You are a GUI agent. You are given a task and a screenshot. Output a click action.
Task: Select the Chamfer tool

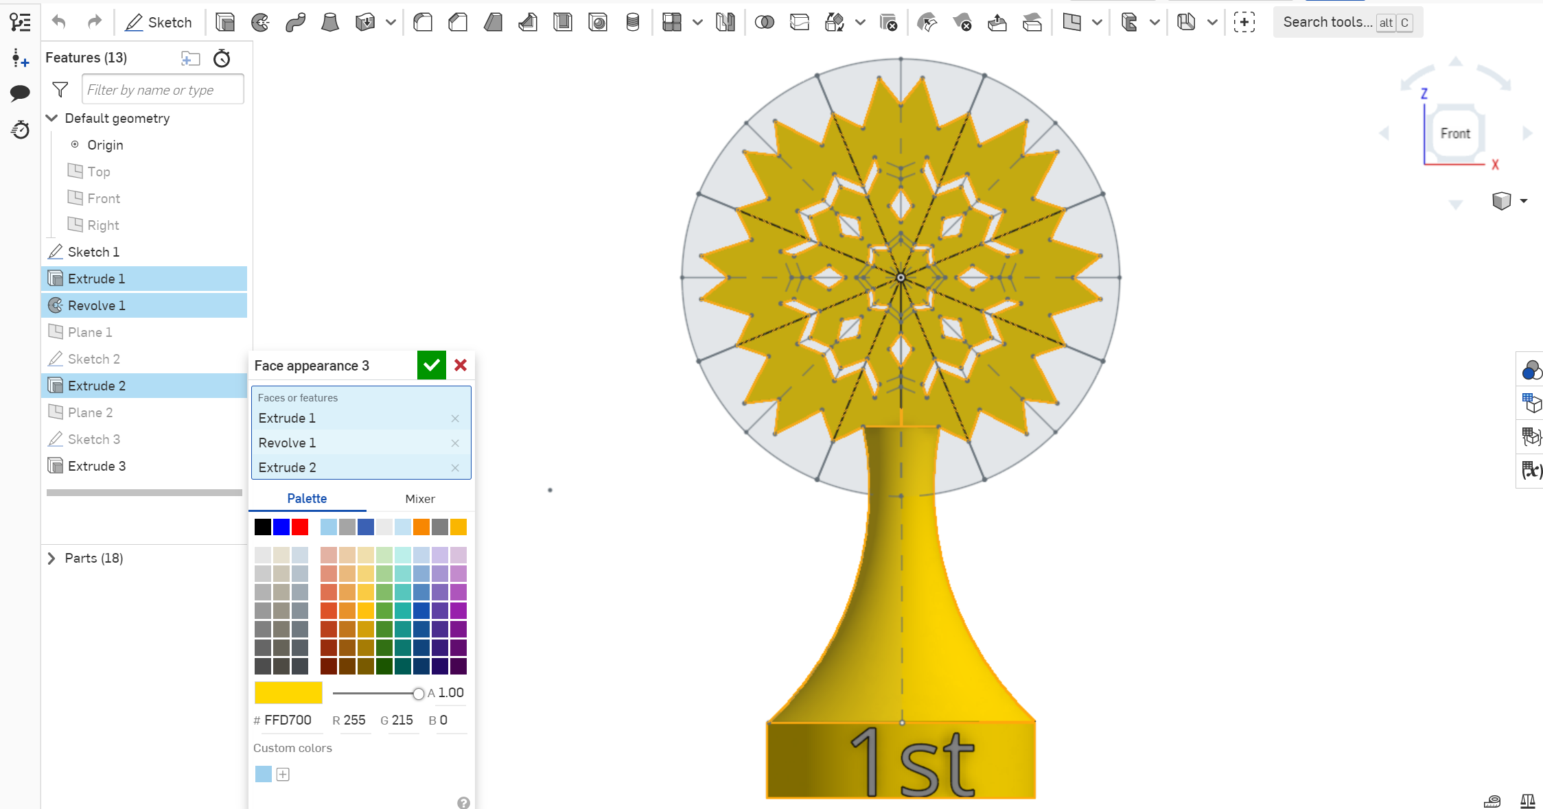458,22
